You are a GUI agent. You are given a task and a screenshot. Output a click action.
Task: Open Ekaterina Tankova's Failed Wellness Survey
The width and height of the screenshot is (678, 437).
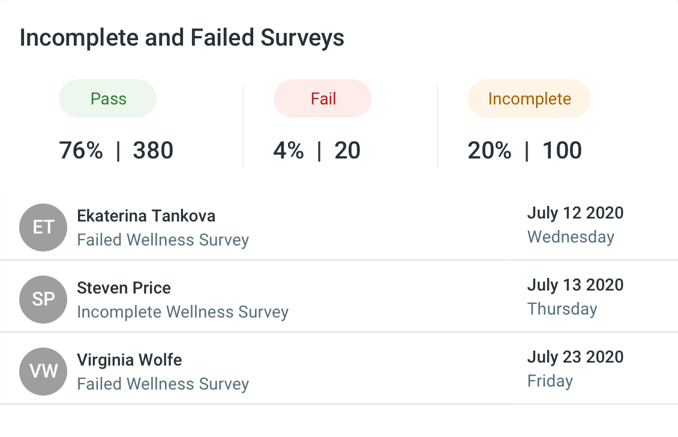click(x=163, y=240)
